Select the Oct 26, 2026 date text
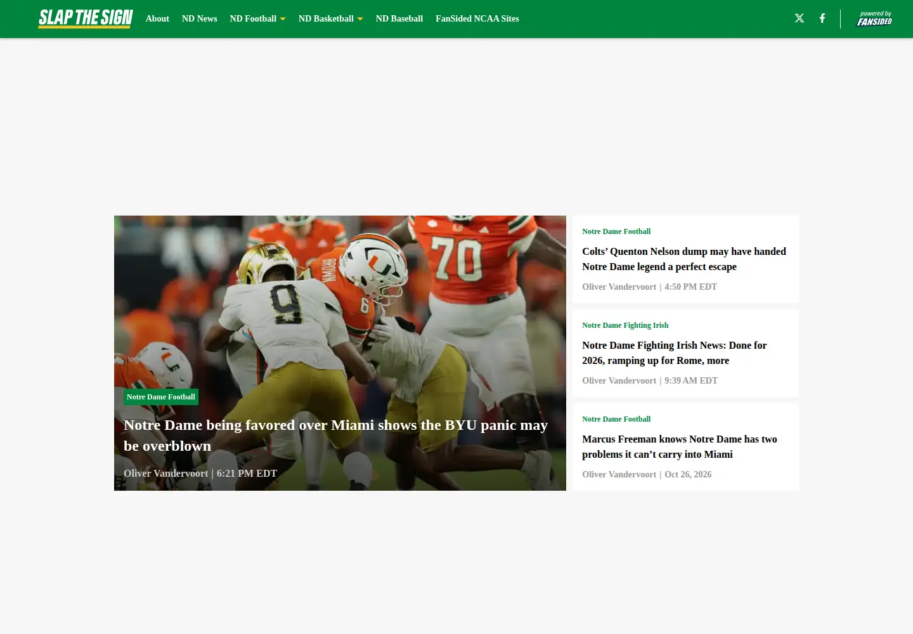The height and width of the screenshot is (634, 913). coord(688,475)
